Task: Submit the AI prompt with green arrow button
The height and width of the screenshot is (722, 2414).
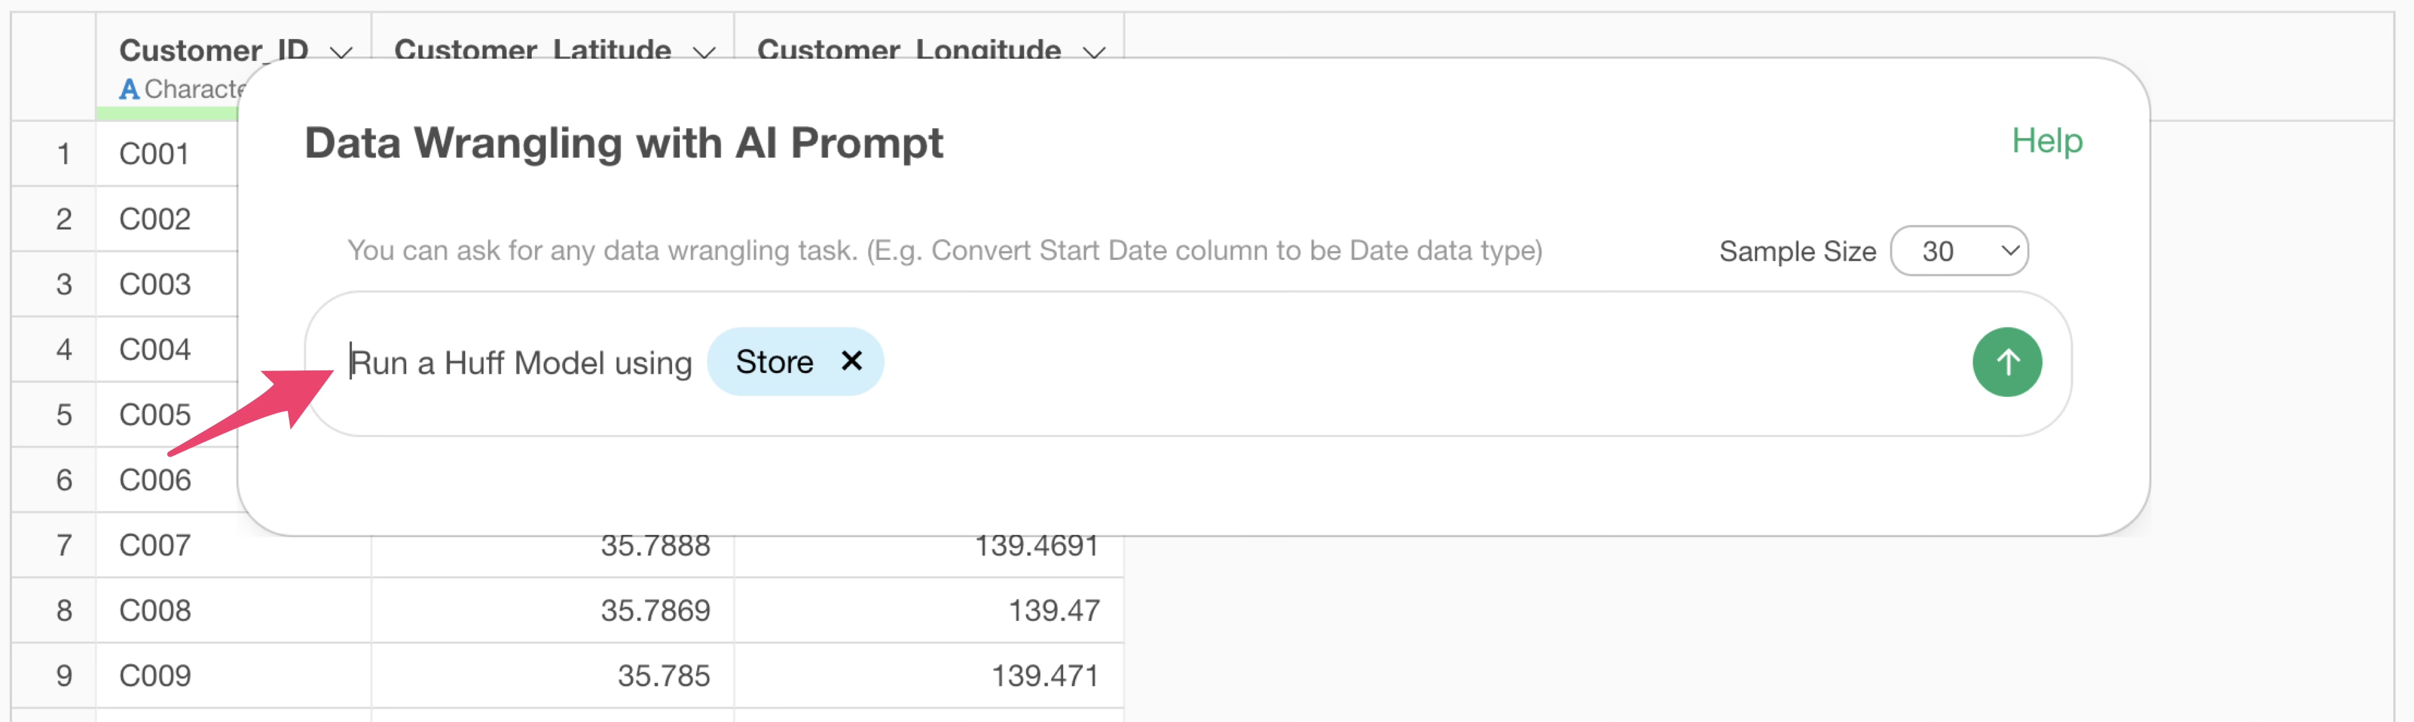Action: click(2007, 362)
